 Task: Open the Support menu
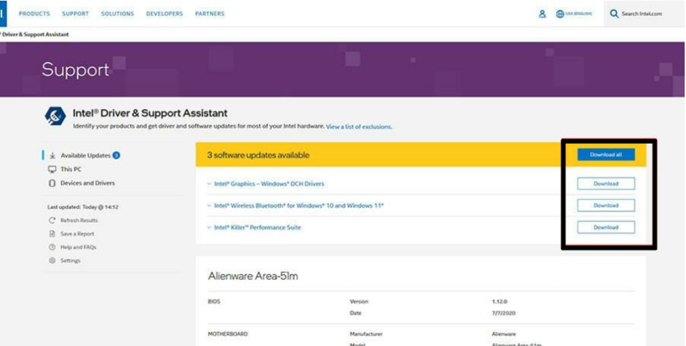(x=75, y=14)
